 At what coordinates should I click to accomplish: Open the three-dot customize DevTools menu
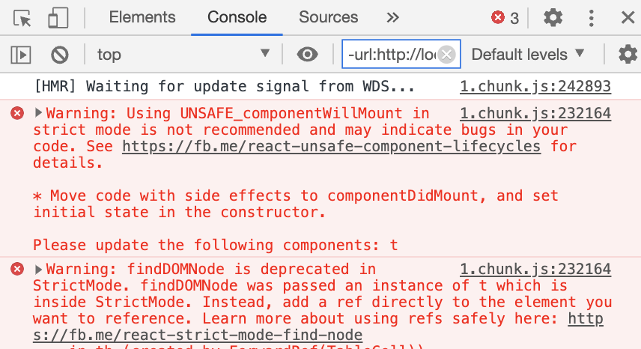pyautogui.click(x=592, y=18)
